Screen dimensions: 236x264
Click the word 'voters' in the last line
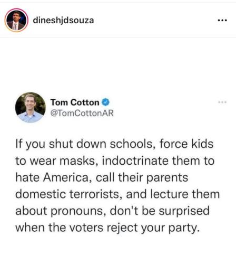point(86,228)
